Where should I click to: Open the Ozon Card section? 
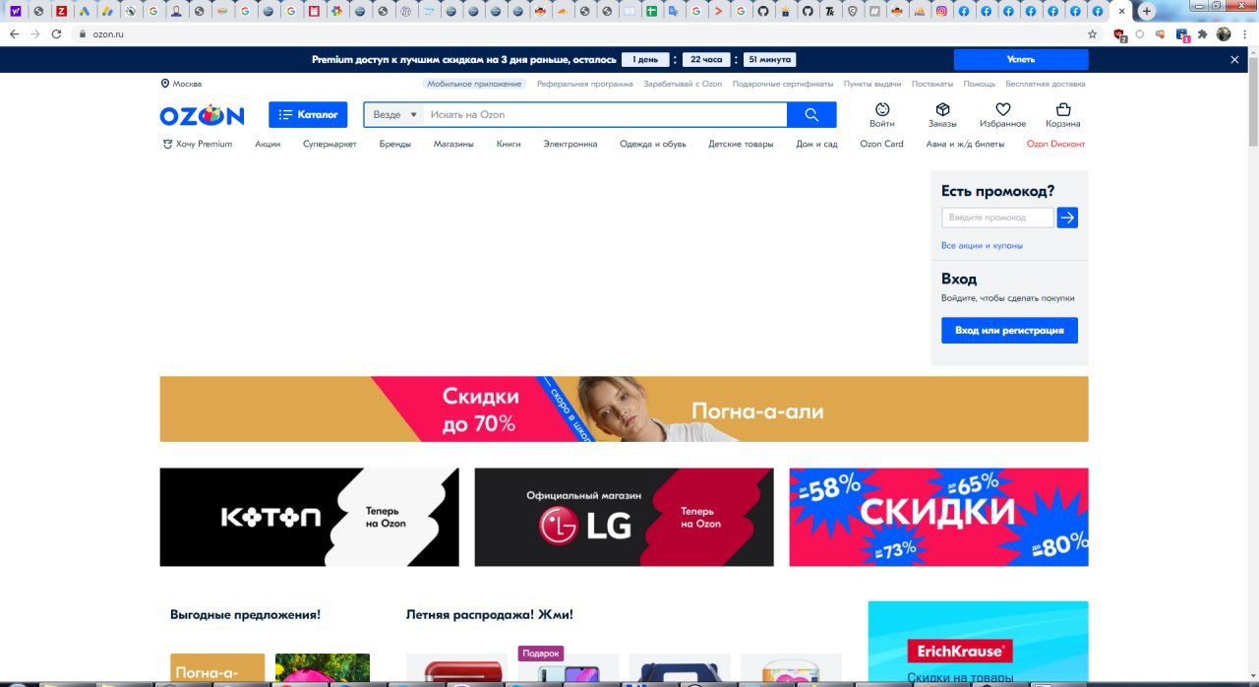point(881,144)
